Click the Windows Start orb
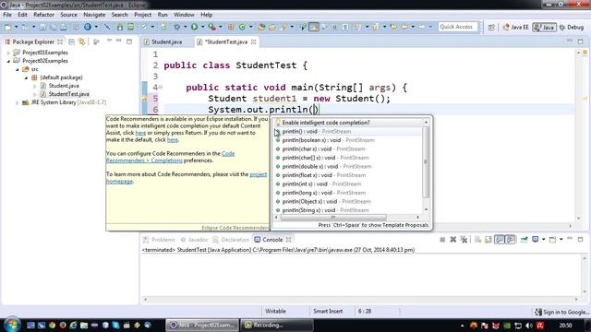Image resolution: width=591 pixels, height=332 pixels. click(12, 325)
